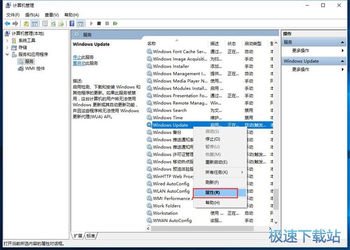Select the WMI 控件 tree item
This screenshot has height=250, width=350.
click(x=35, y=69)
